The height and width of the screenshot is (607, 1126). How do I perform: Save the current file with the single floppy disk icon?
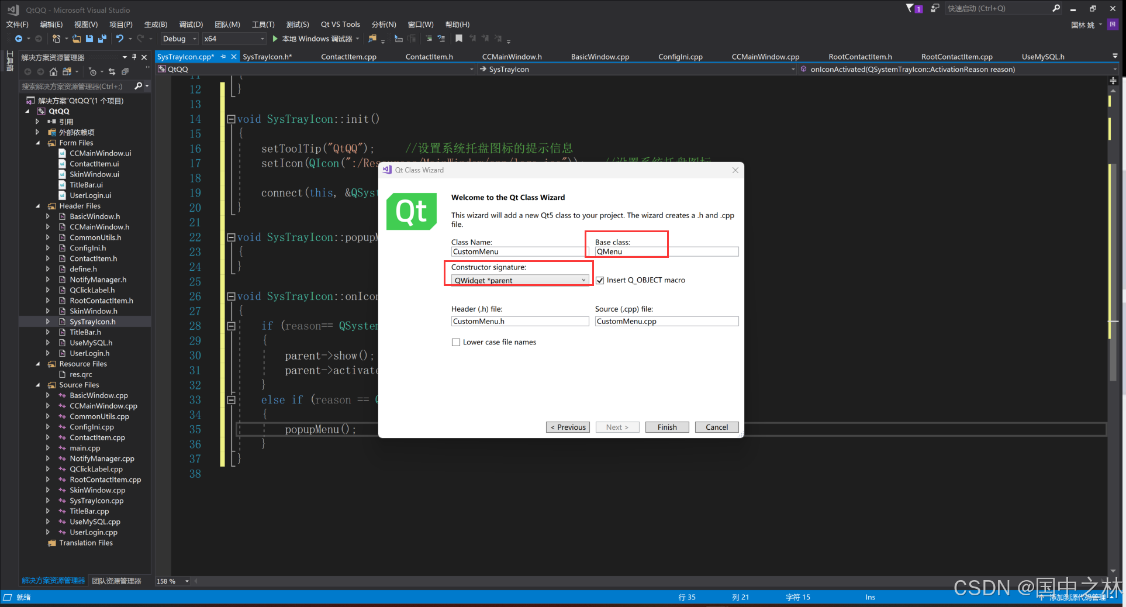89,39
